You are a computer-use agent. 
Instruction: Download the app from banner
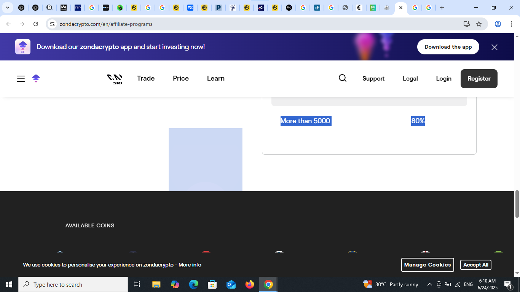[x=448, y=47]
